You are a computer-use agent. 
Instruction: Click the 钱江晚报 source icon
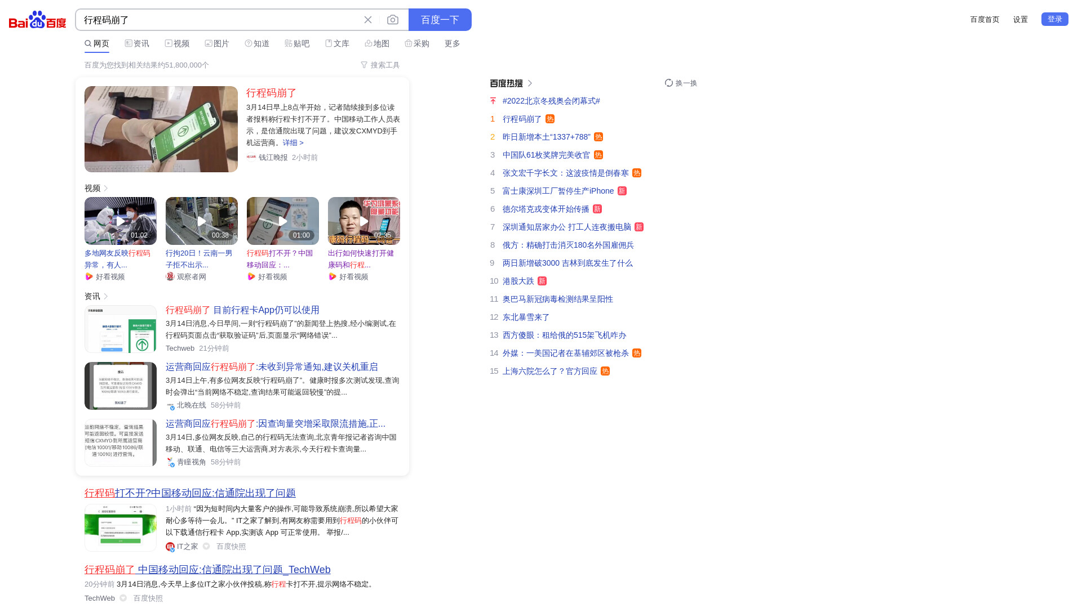pos(251,158)
